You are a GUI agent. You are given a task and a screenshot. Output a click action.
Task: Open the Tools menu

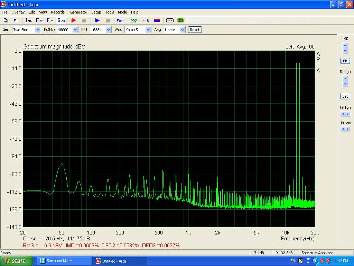pyautogui.click(x=110, y=12)
